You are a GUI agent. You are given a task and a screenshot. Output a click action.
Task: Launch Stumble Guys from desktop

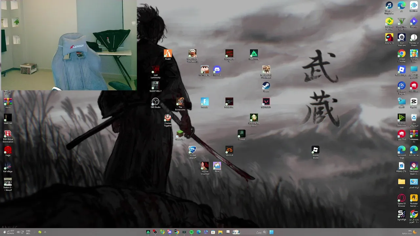(414, 56)
